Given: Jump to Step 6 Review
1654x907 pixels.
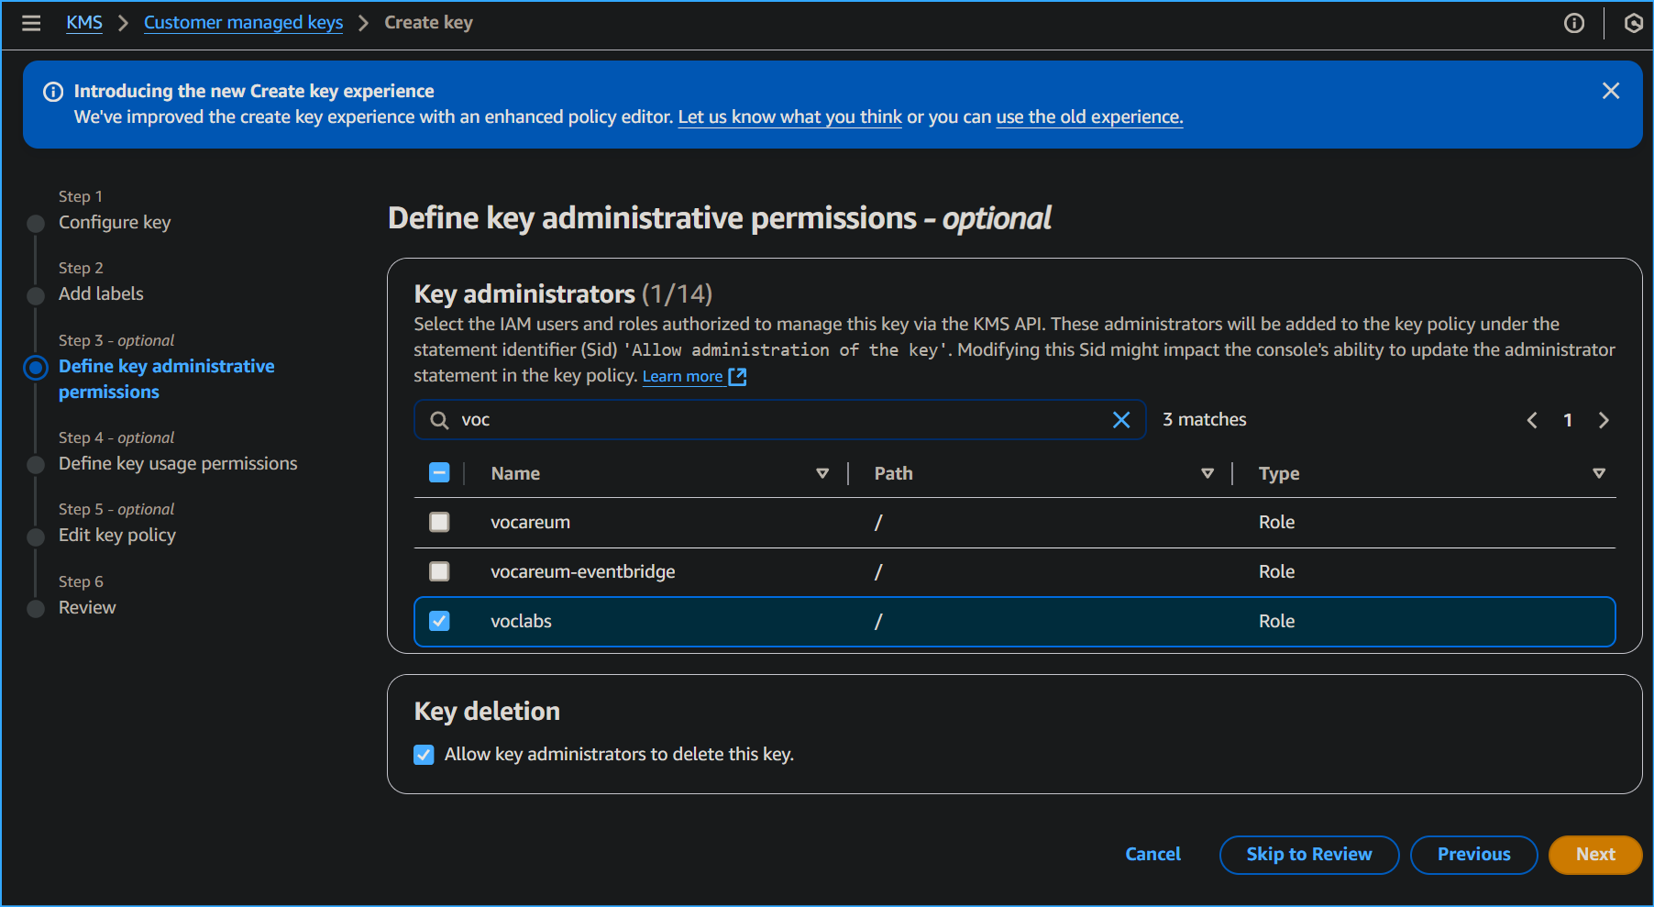Looking at the screenshot, I should tap(87, 607).
